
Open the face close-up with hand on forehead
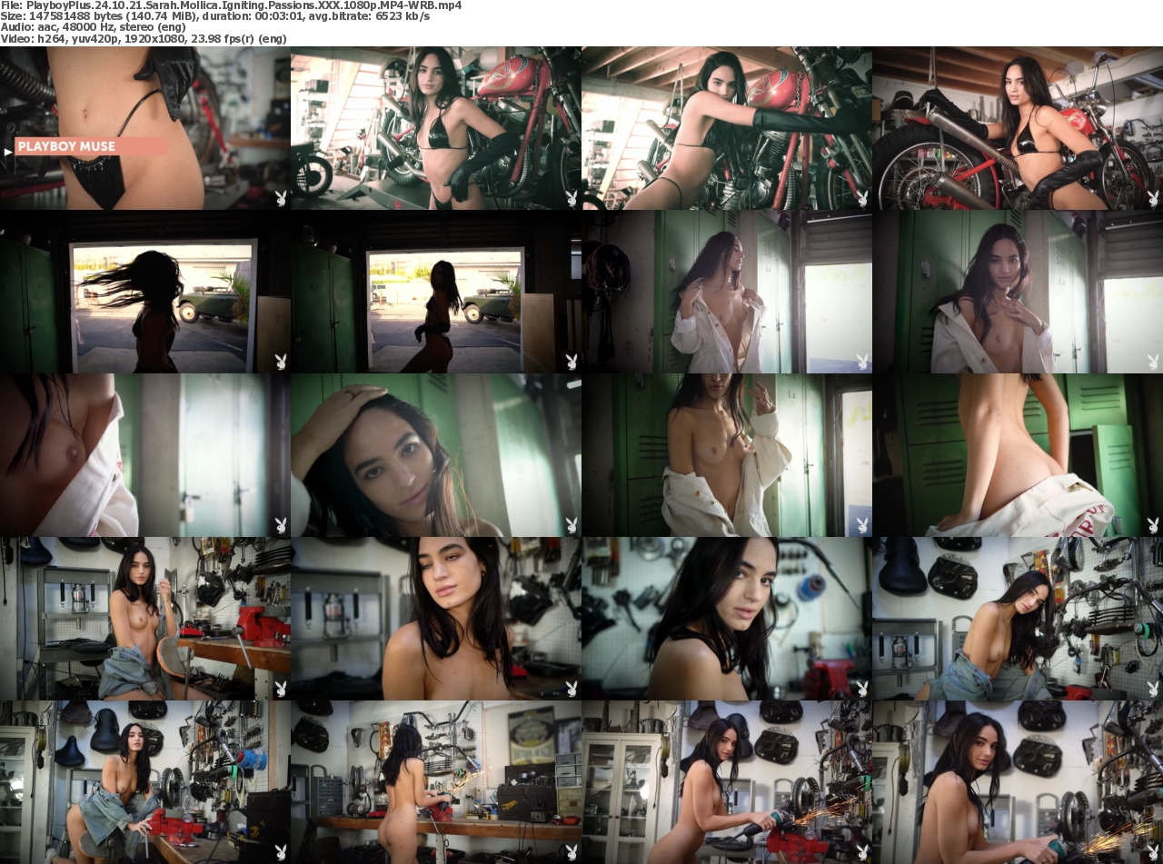pos(436,455)
